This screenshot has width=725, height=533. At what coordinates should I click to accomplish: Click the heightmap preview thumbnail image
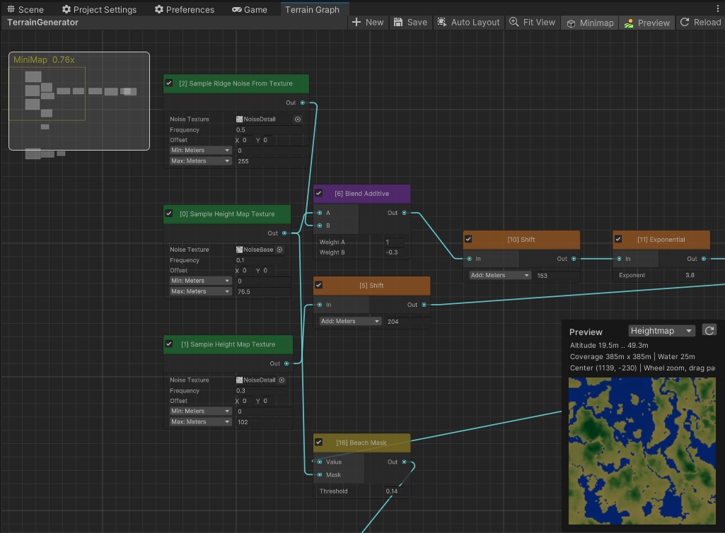tap(642, 450)
